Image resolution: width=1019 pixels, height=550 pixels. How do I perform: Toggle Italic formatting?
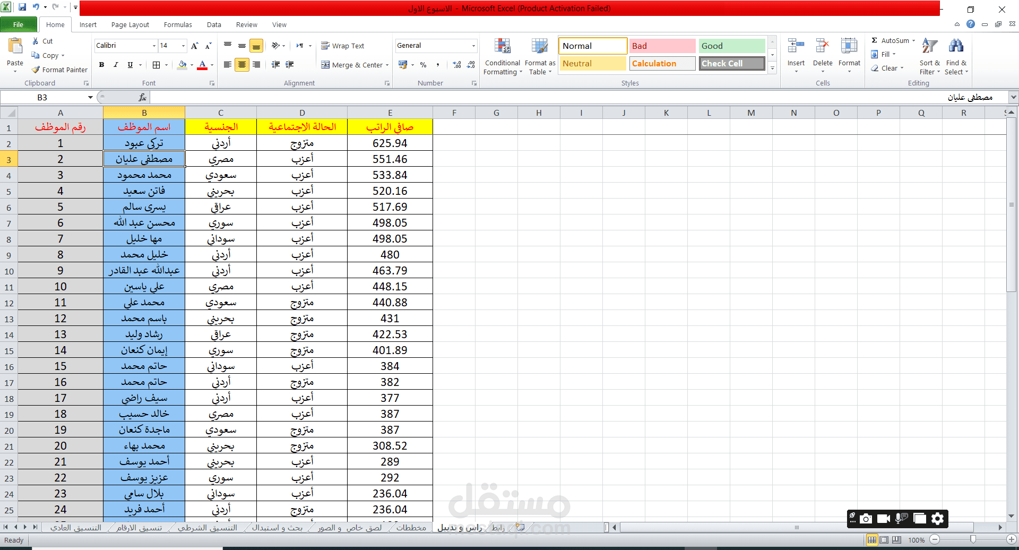tap(116, 65)
